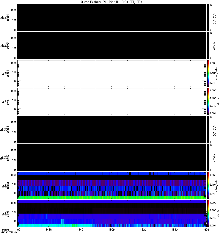This screenshot has height=238, width=223.
Task: Click the (V/m)²/Hz unit label of the top panel
Action: [214, 18]
